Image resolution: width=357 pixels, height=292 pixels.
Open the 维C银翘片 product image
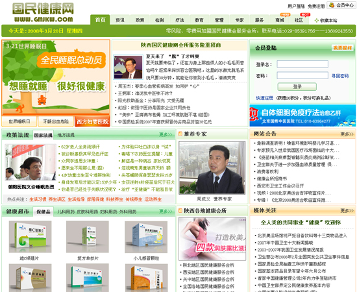30,237
